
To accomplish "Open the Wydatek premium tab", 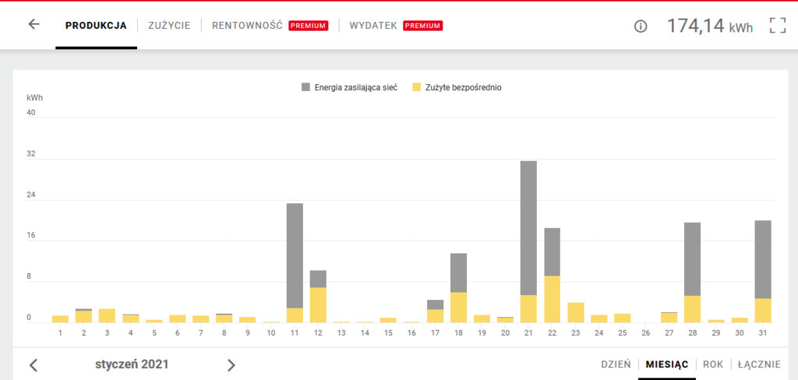I will click(x=396, y=26).
